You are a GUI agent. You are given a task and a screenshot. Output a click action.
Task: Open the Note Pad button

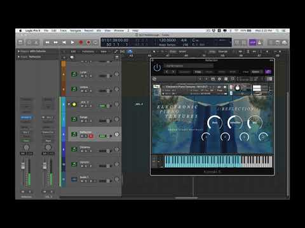278,42
